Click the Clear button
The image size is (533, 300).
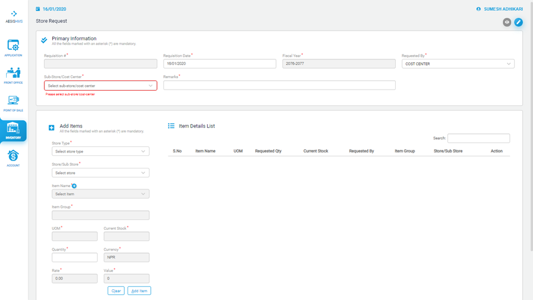[x=116, y=291]
